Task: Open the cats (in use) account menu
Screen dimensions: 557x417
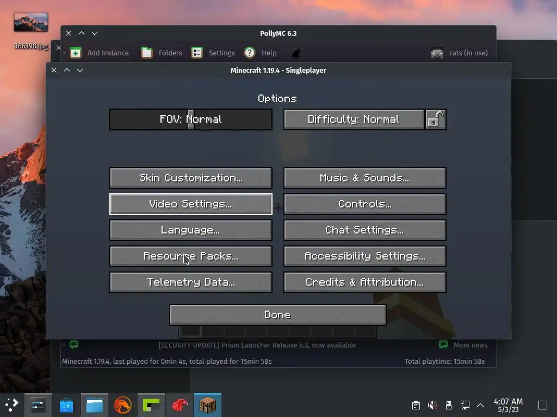Action: [x=459, y=53]
